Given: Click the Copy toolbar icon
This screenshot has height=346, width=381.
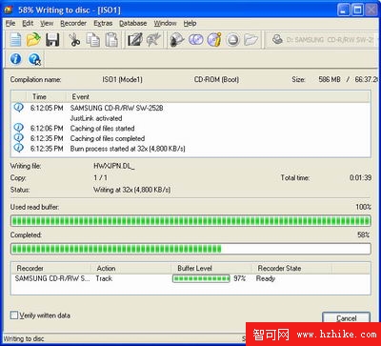Looking at the screenshot, I should click(93, 40).
